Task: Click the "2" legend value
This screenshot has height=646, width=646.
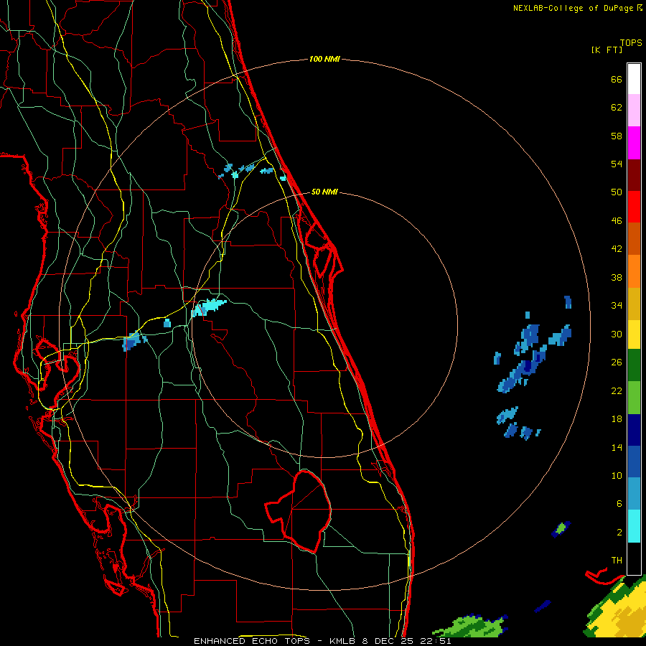Action: [x=619, y=533]
